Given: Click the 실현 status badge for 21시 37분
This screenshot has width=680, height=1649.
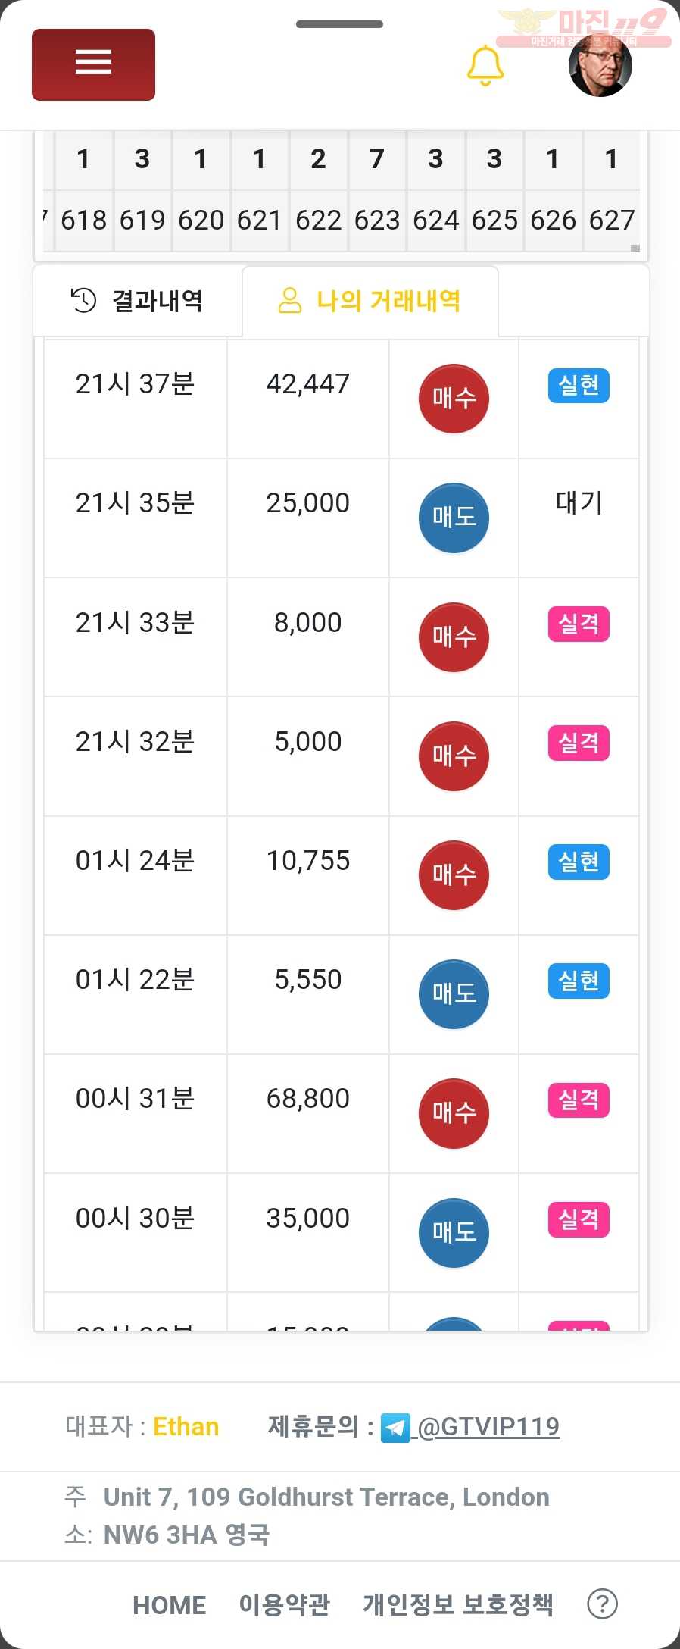Looking at the screenshot, I should 579,386.
